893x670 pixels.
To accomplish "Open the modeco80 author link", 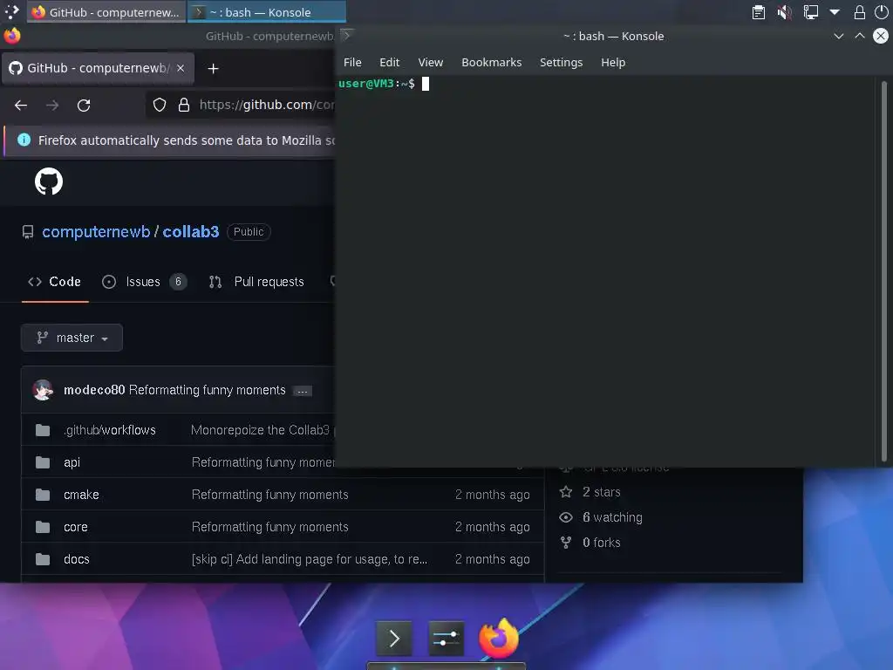I will tap(94, 390).
